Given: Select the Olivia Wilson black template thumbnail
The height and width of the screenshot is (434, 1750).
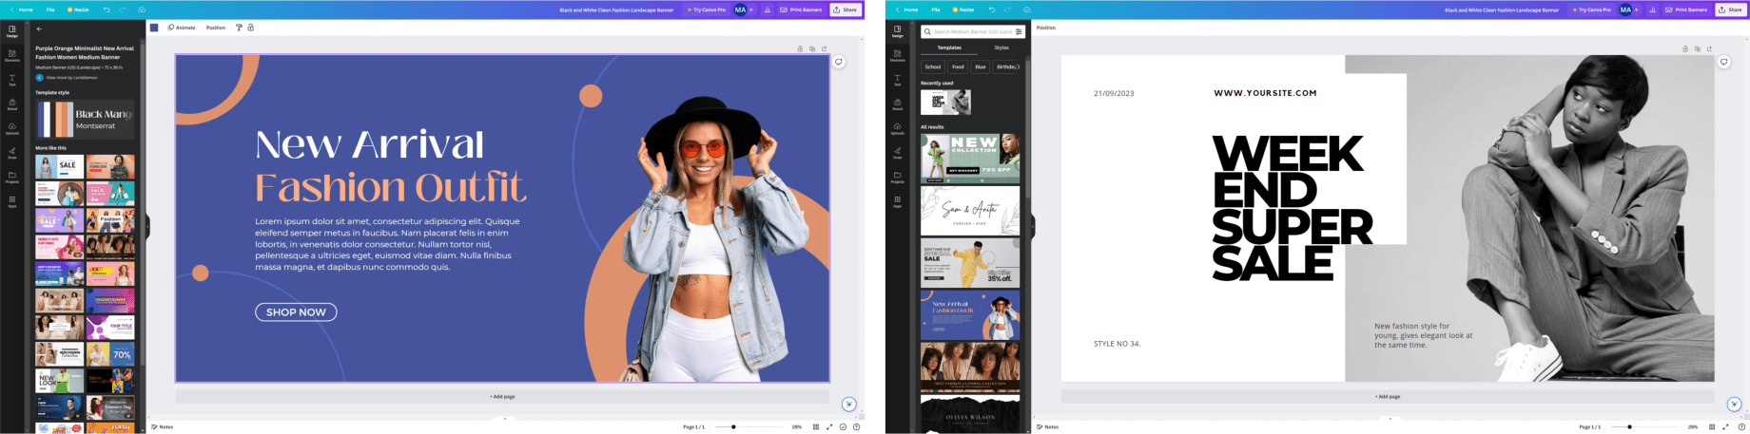Looking at the screenshot, I should [x=969, y=416].
